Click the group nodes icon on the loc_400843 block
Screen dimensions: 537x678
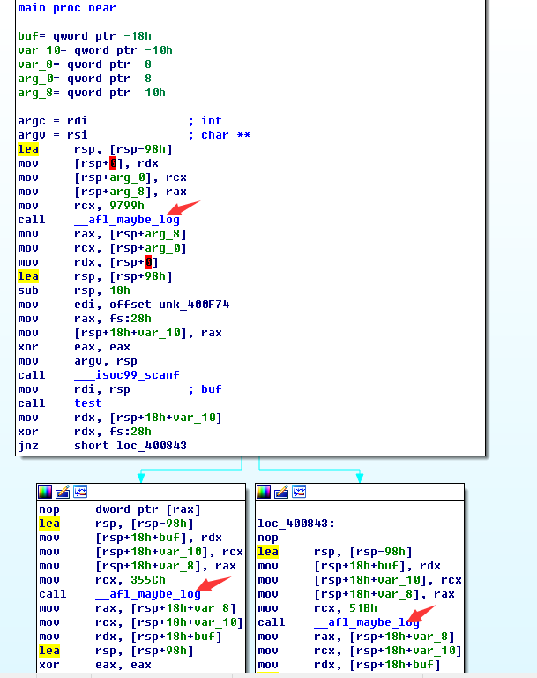(298, 492)
